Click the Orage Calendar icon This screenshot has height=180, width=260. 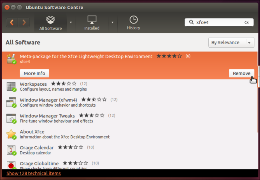pyautogui.click(x=11, y=150)
